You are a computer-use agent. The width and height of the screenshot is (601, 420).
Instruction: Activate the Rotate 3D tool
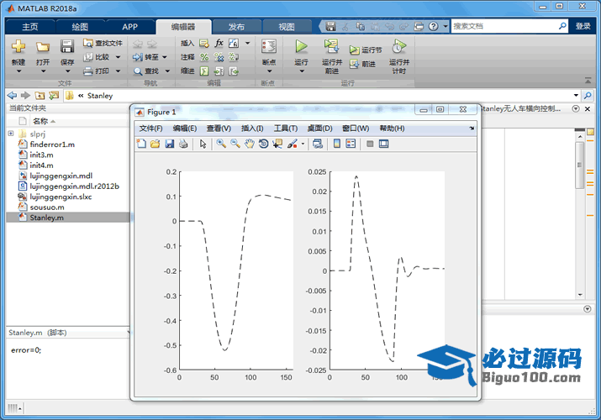tap(263, 144)
